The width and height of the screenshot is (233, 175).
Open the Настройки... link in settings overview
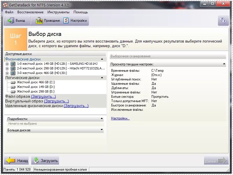tap(120, 118)
